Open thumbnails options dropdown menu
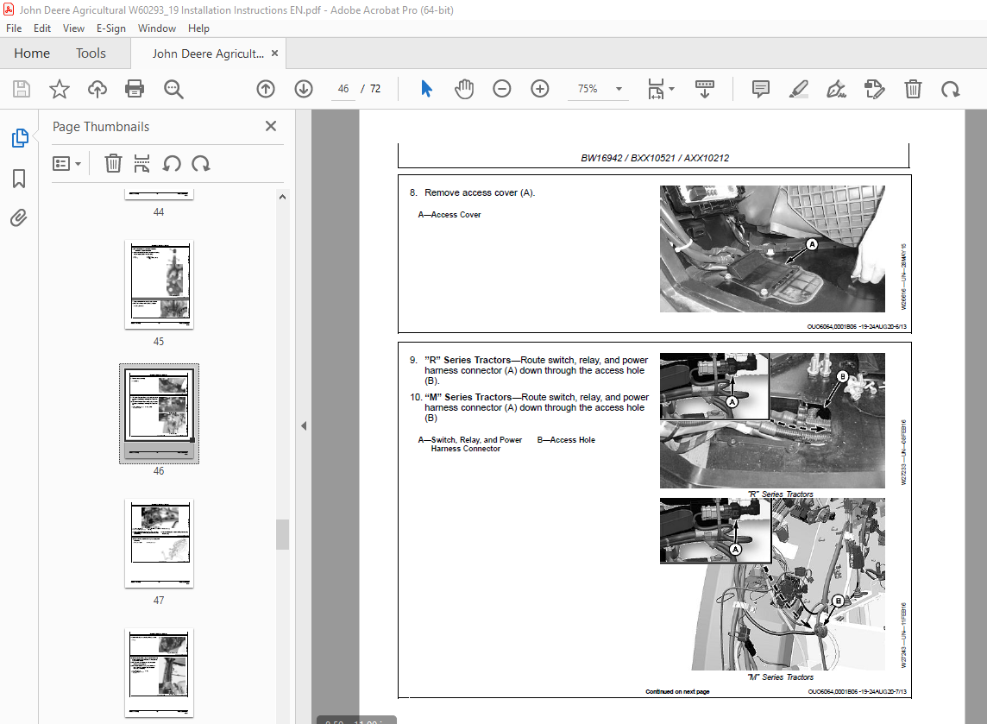 (66, 164)
